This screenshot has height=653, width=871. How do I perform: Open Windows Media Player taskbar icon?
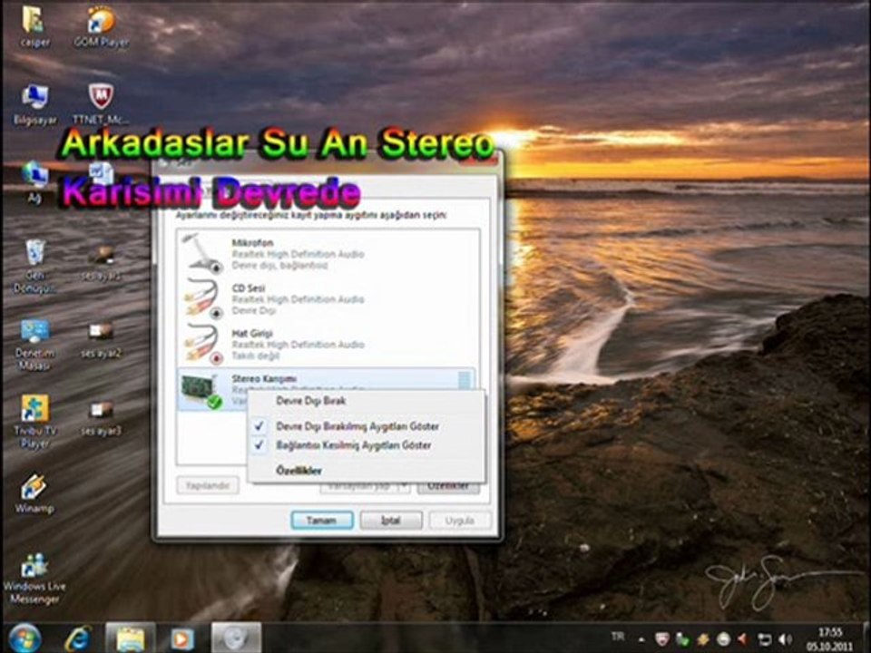point(181,638)
